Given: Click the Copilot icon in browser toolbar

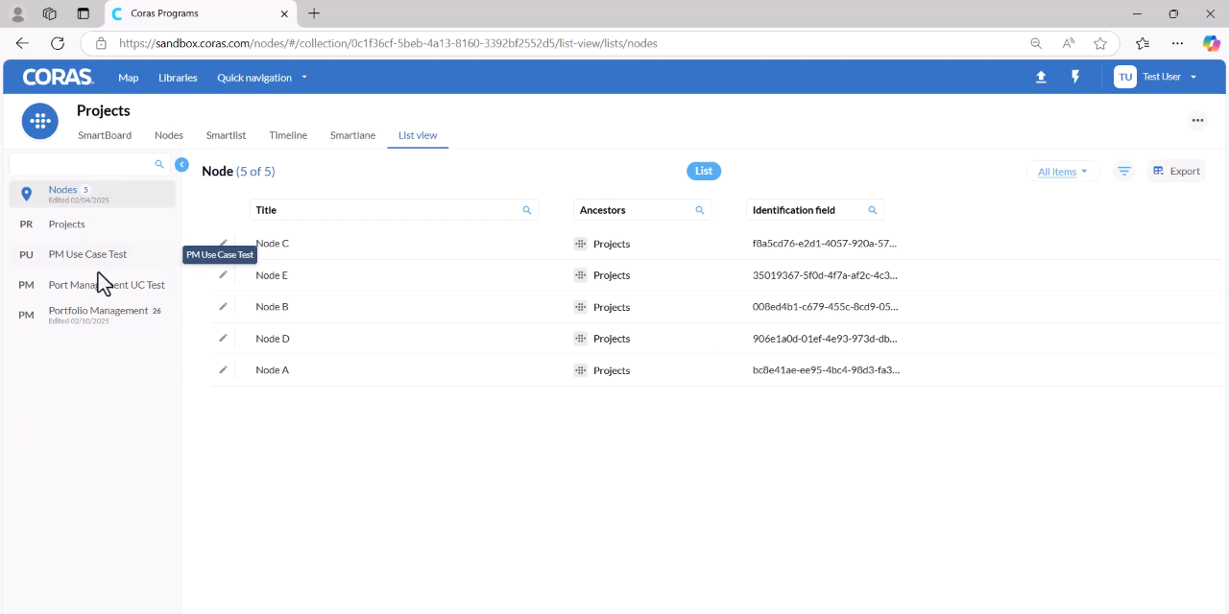Looking at the screenshot, I should coord(1211,43).
